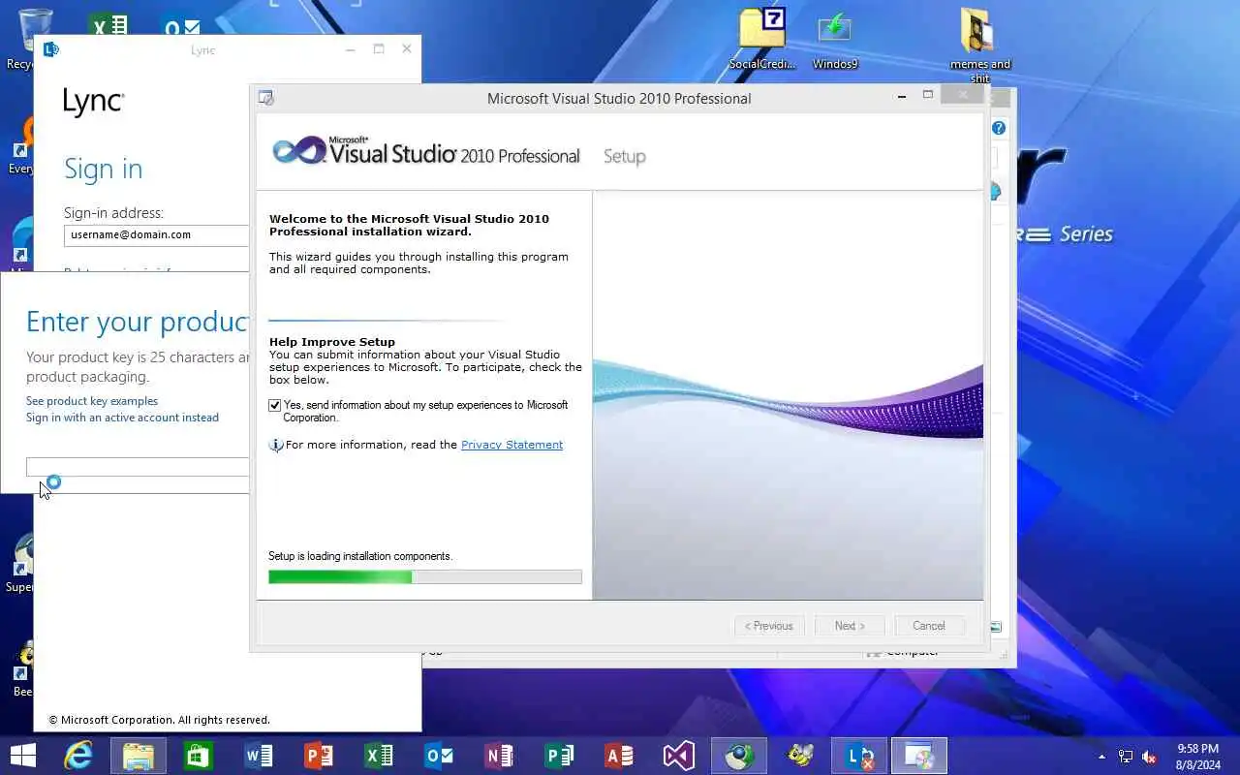Click the "Help Improve Setup" heading

[x=332, y=342]
